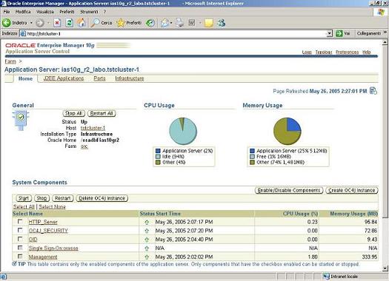Image resolution: width=389 pixels, height=281 pixels.
Task: Click Delete OC4J Instance button
Action: 102,198
